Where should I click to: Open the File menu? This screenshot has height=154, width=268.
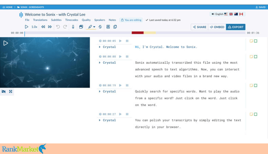point(27,20)
